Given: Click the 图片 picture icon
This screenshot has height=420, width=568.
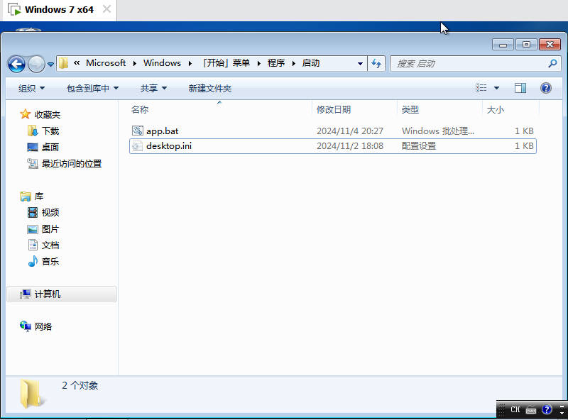Looking at the screenshot, I should (x=33, y=229).
